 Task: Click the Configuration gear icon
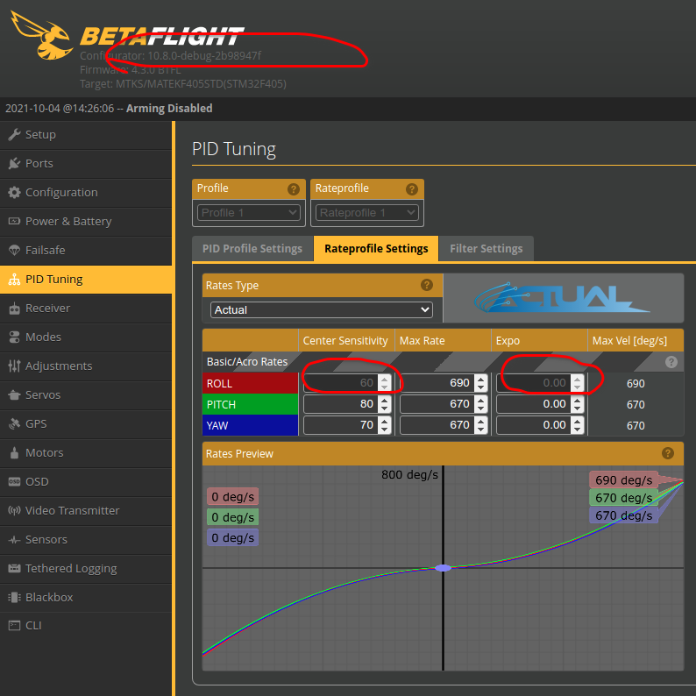[x=14, y=192]
